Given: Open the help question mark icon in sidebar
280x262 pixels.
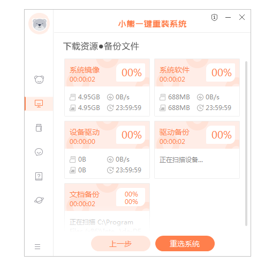Looking at the screenshot, I should click(39, 176).
